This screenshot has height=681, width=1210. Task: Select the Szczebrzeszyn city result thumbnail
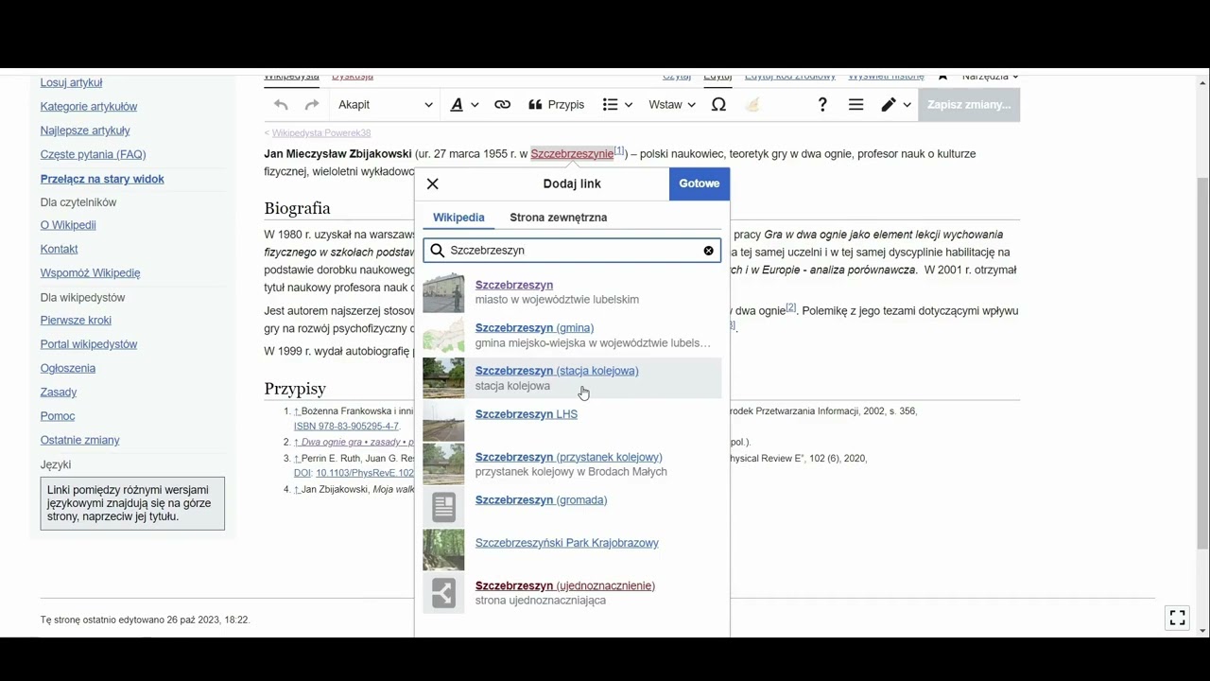[443, 292]
